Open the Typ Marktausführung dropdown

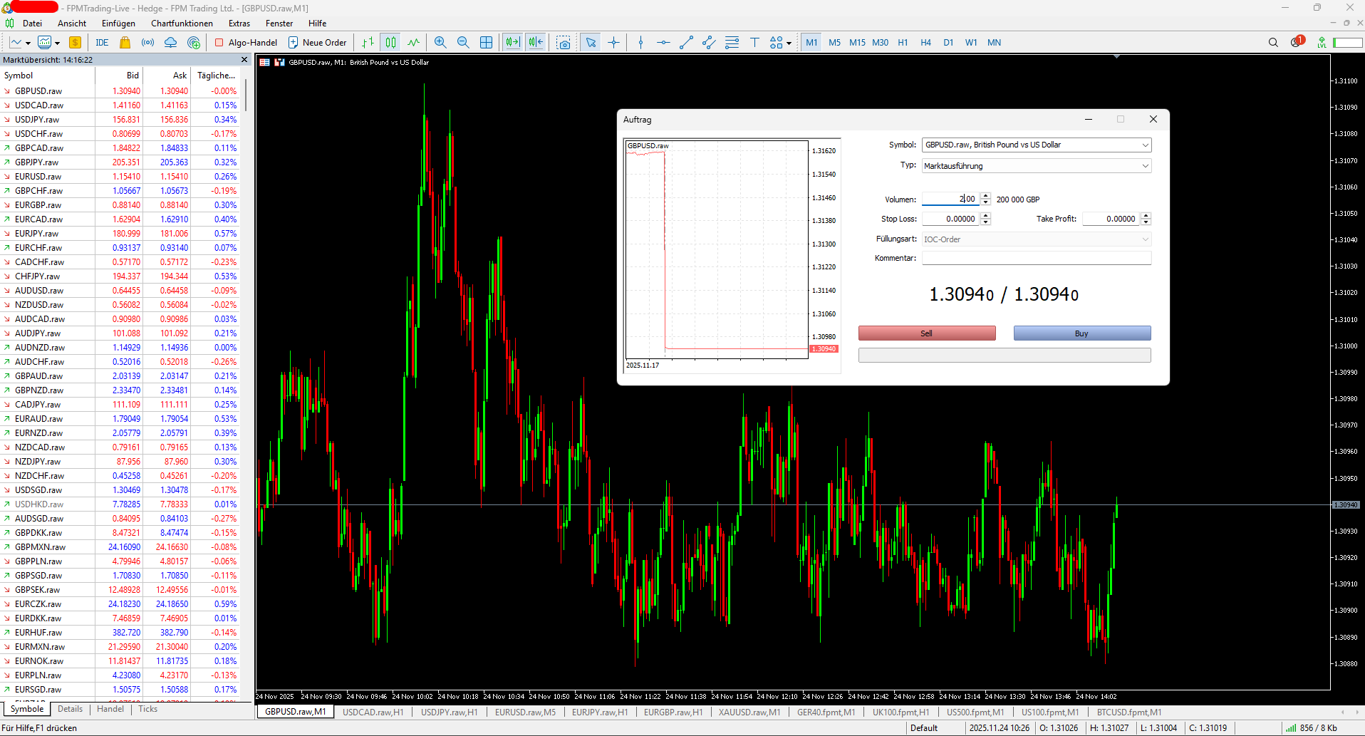[x=1145, y=165]
